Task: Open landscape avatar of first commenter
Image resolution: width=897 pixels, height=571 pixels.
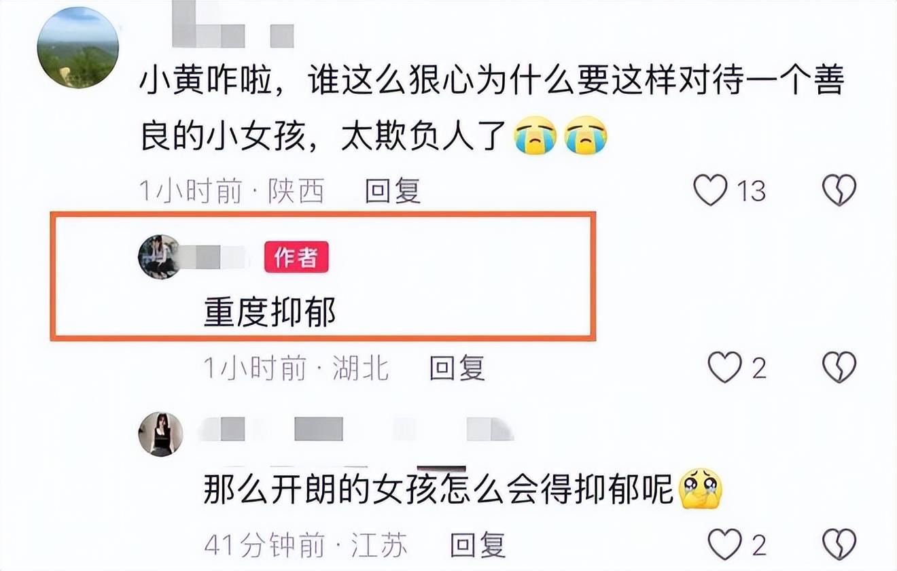Action: pyautogui.click(x=77, y=48)
